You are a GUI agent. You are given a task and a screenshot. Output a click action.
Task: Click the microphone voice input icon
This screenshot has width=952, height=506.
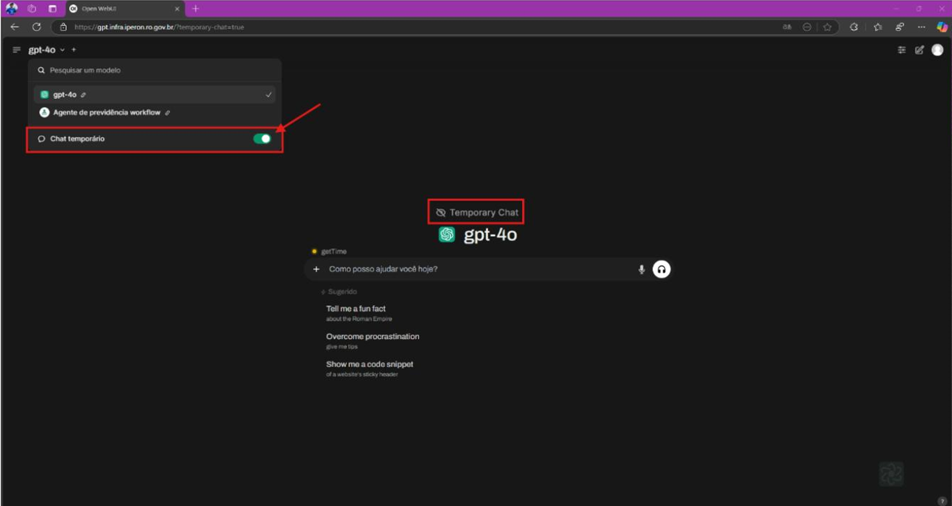coord(642,269)
